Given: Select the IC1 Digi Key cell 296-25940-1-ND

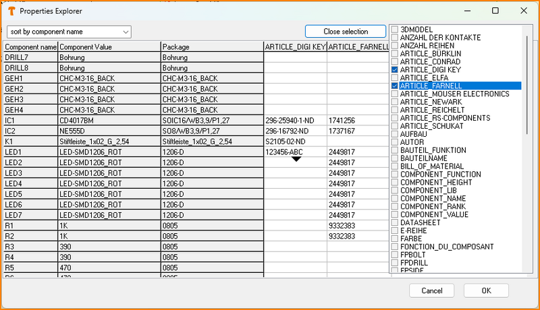Looking at the screenshot, I should tap(295, 120).
